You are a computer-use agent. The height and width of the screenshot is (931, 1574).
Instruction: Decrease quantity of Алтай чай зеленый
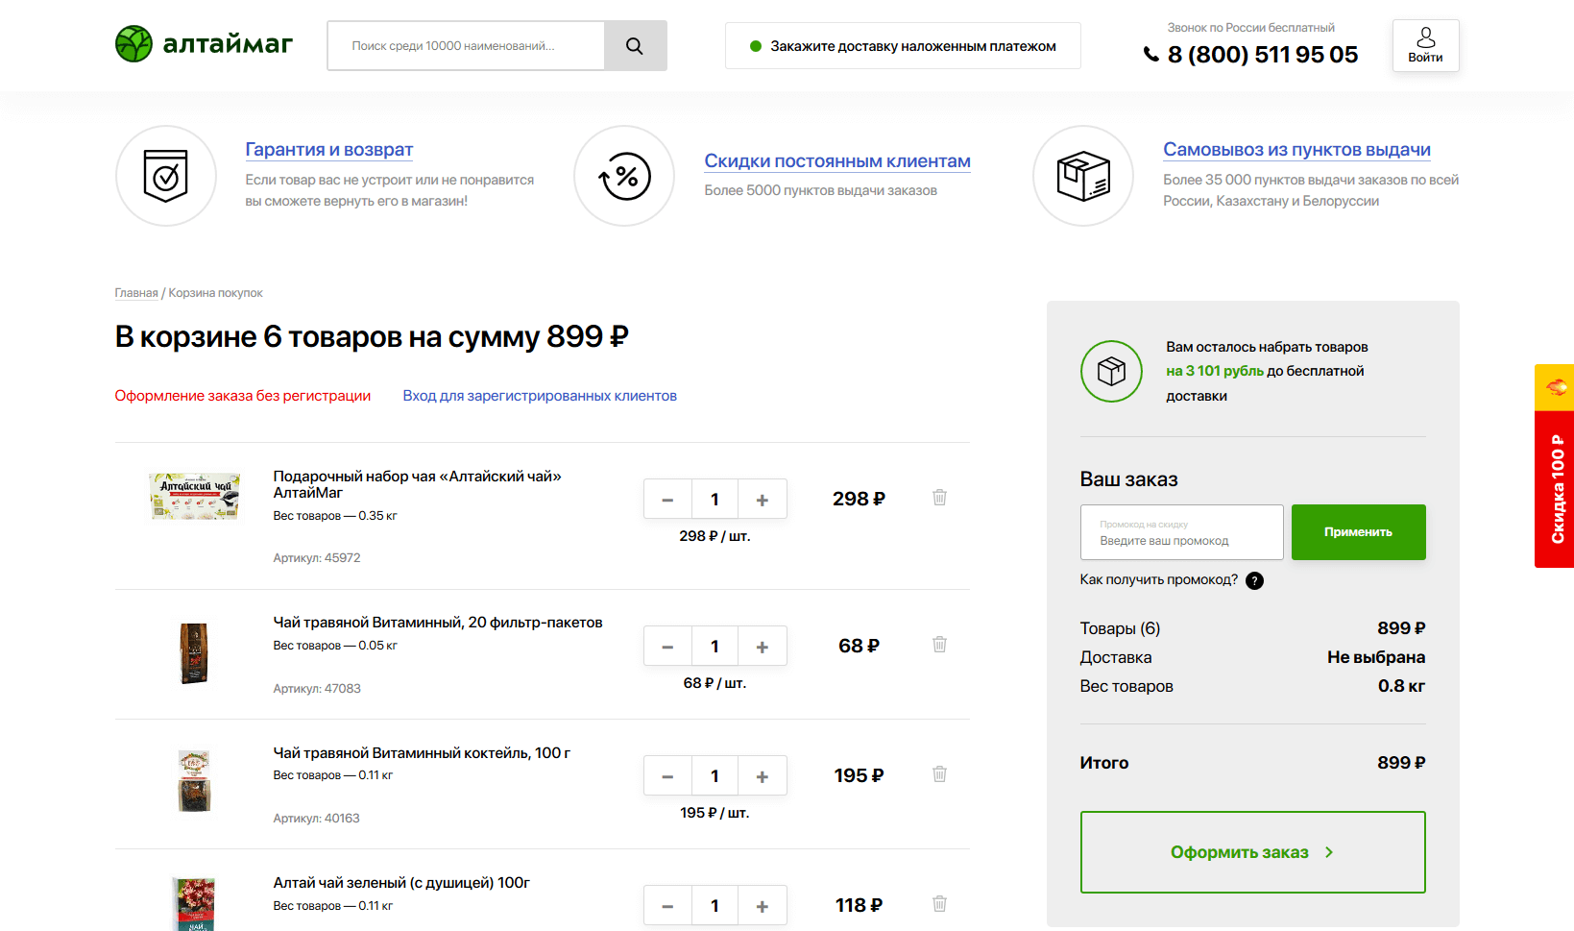[667, 906]
